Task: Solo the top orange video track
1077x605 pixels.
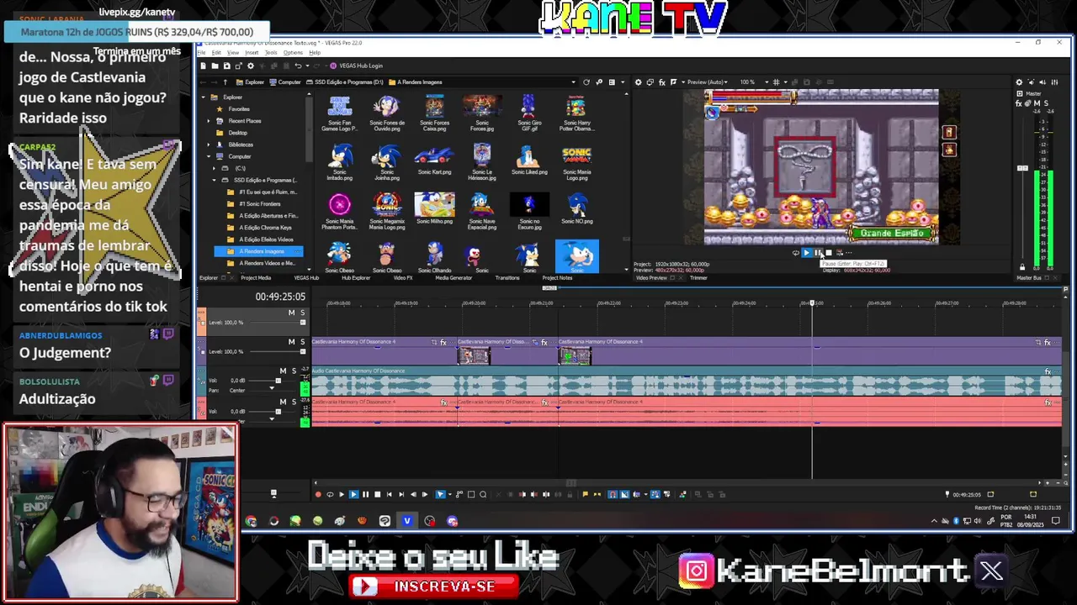Action: pos(303,313)
